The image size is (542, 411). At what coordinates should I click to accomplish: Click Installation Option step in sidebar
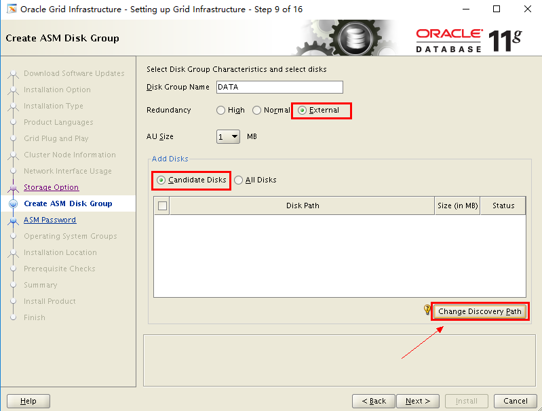[x=57, y=90]
